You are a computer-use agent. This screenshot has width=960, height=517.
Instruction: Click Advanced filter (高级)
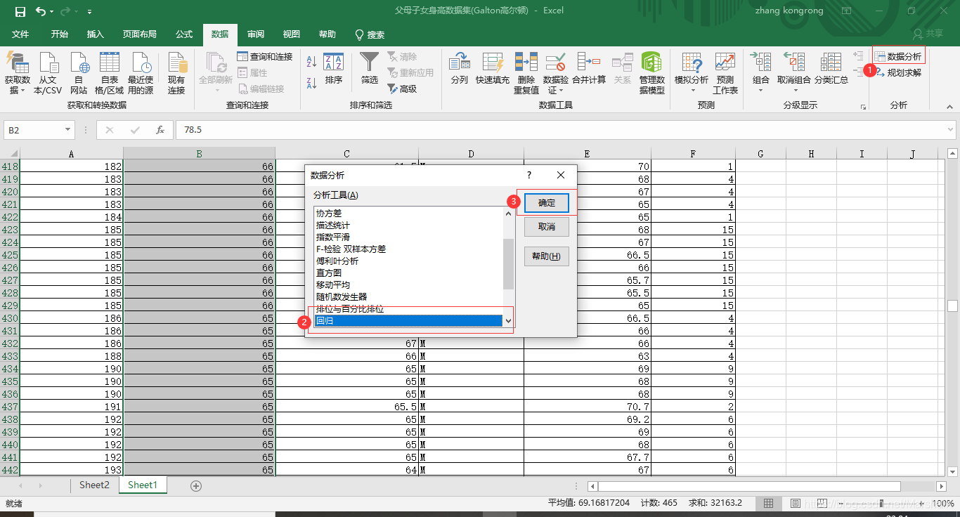tap(402, 89)
